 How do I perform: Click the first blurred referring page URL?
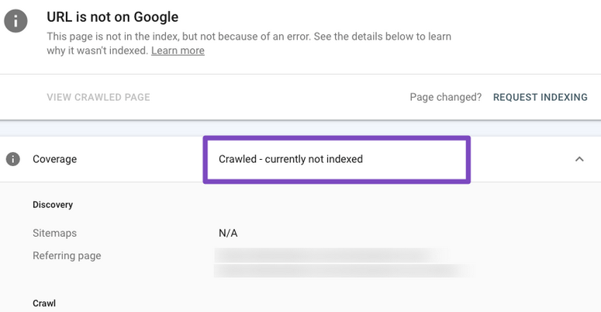tap(332, 255)
